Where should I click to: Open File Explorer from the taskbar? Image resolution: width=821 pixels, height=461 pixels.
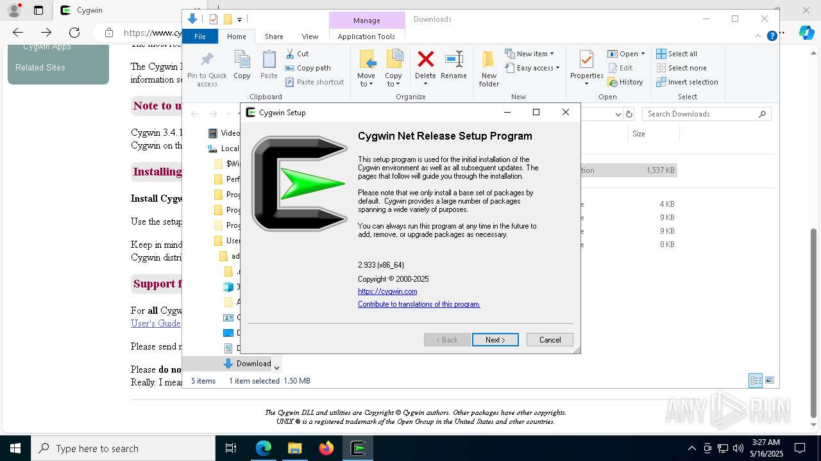click(294, 448)
